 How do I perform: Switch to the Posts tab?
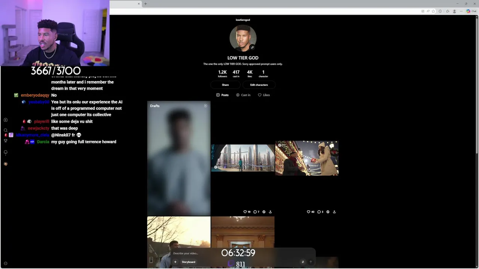pos(222,95)
